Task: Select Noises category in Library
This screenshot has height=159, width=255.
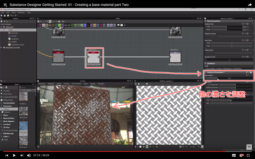Action: tap(9, 109)
